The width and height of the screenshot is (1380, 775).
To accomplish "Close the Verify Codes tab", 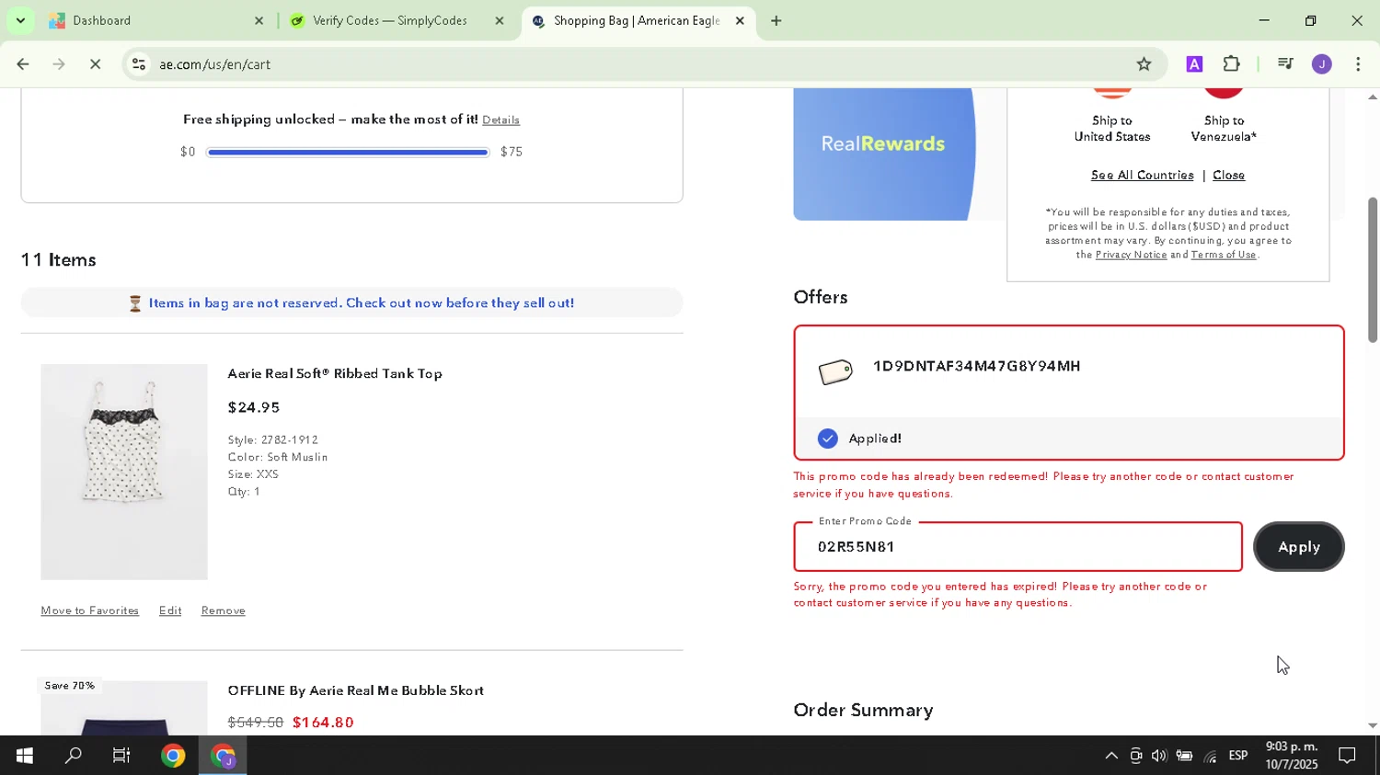I will click(x=500, y=20).
